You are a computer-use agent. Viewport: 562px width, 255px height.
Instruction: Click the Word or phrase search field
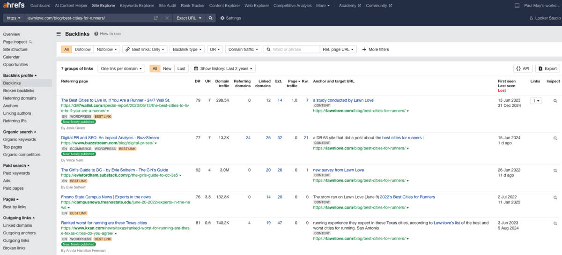point(295,49)
